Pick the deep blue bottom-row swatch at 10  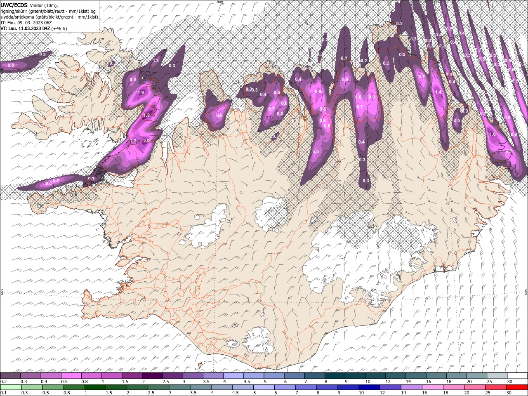(369, 387)
